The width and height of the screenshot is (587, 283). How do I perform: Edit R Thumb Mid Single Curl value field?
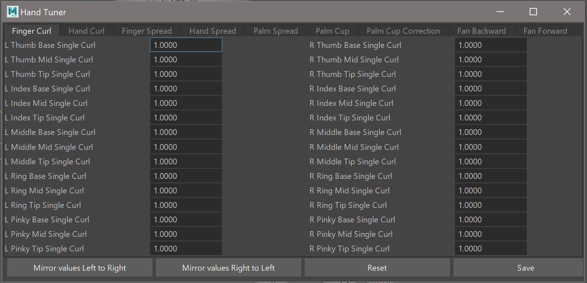491,60
